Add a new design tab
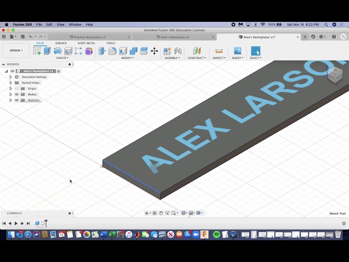Image resolution: width=349 pixels, height=262 pixels. coord(305,37)
